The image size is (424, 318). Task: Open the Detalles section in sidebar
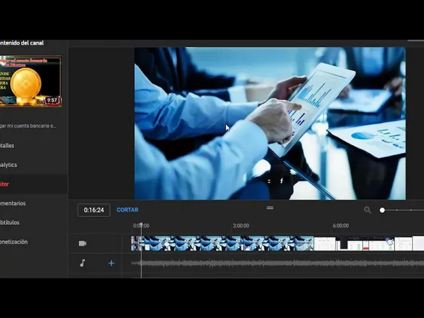[7, 145]
